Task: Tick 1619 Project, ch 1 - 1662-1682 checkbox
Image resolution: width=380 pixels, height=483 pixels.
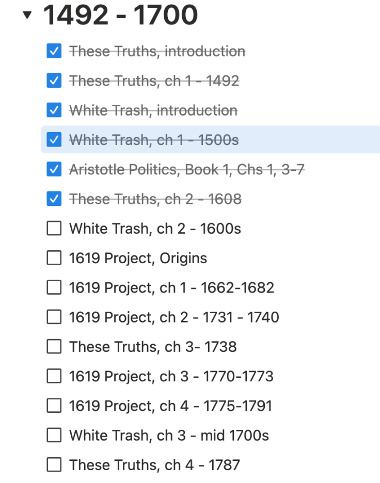Action: (x=54, y=287)
